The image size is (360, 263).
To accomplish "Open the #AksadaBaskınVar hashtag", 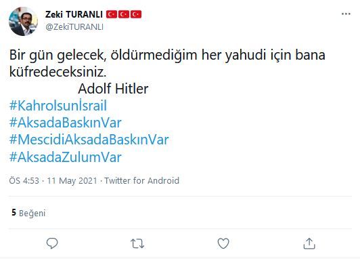I will pos(65,123).
